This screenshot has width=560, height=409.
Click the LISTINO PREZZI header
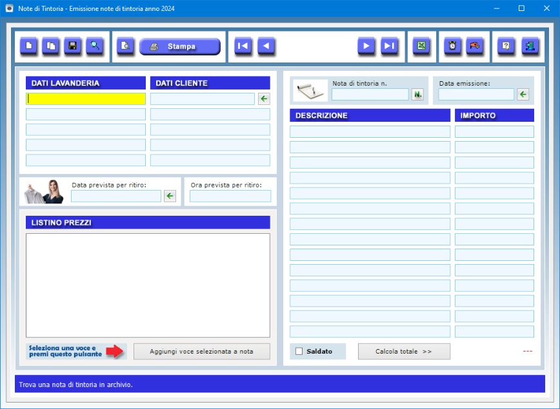coord(148,222)
